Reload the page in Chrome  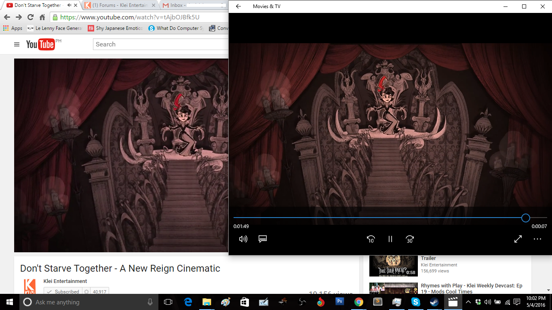[x=30, y=17]
